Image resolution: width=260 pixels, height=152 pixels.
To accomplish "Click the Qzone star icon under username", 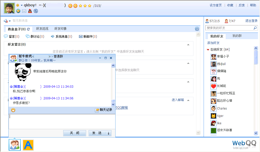I will click(x=18, y=11).
